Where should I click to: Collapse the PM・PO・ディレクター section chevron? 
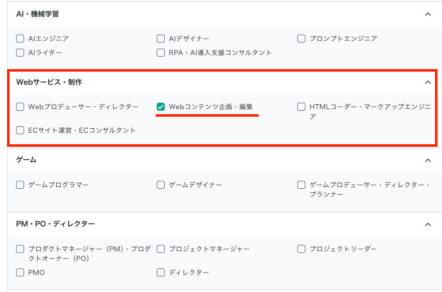[x=428, y=224]
